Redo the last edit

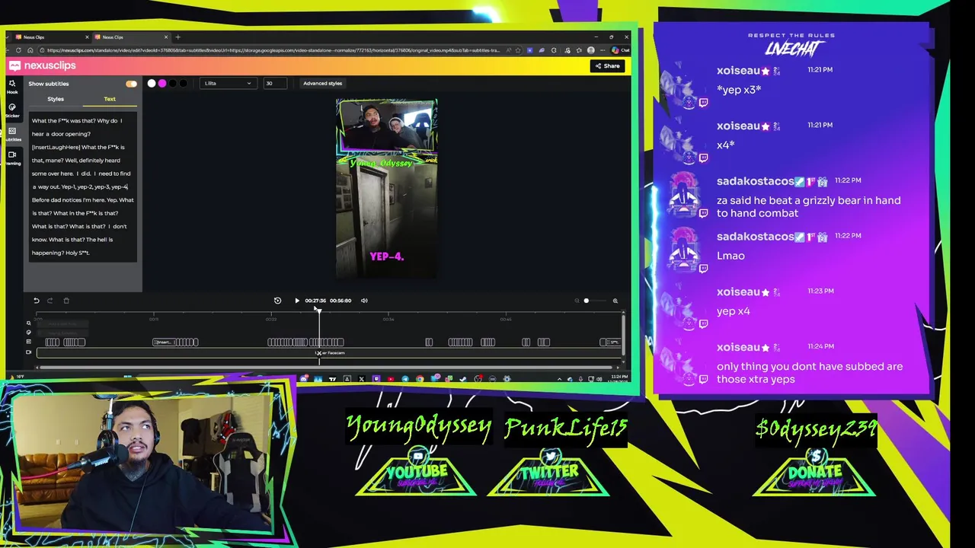50,301
